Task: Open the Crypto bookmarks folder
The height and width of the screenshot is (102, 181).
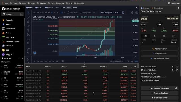Action: (x=60, y=3)
